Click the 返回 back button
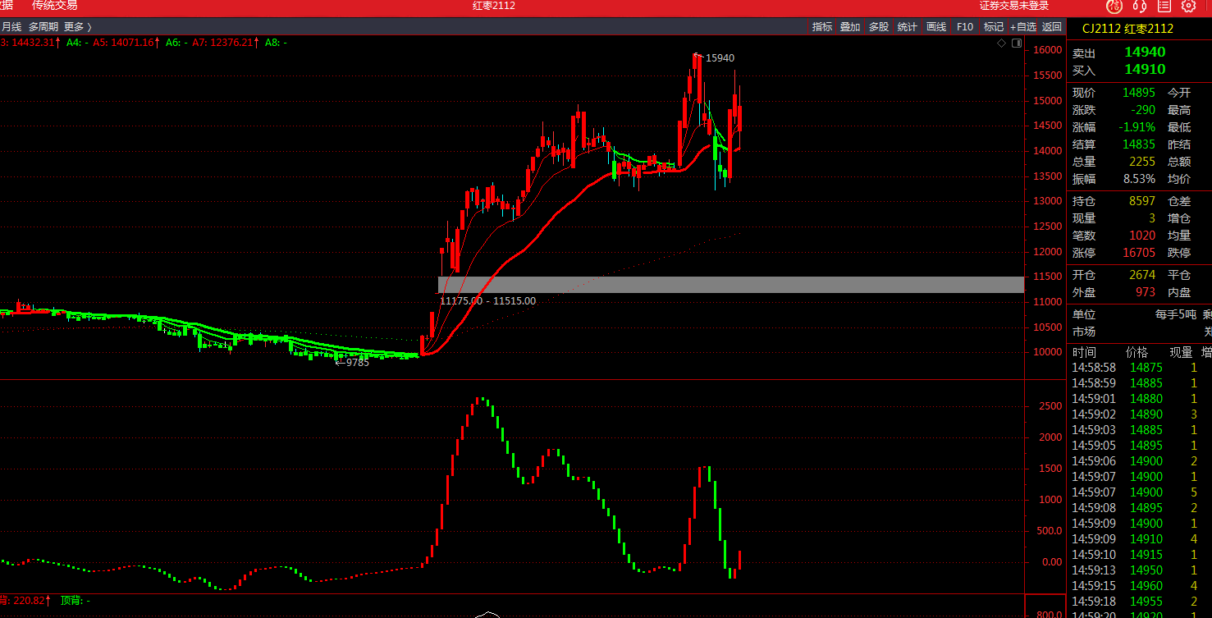This screenshot has height=618, width=1212. 1052,26
